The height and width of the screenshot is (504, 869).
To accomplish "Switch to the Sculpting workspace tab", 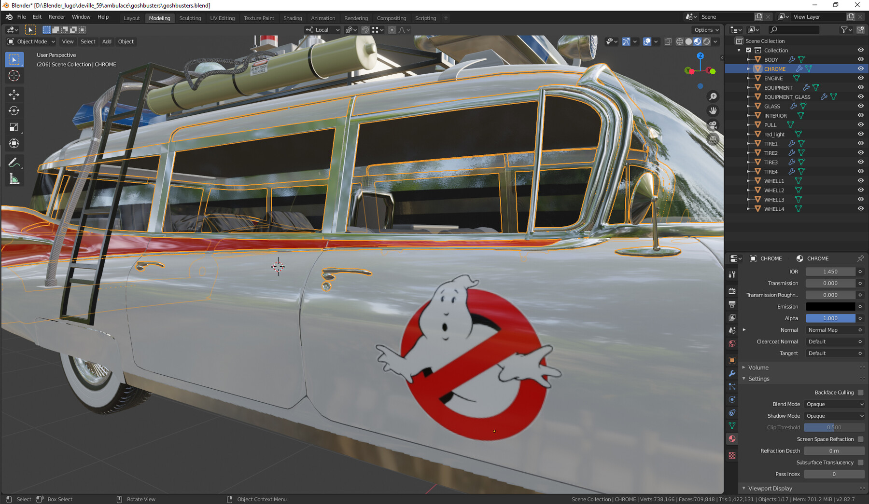I will (x=190, y=18).
